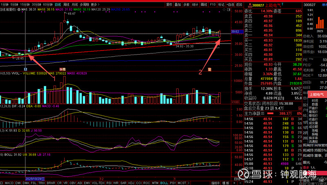Screen dimensions: 327x185
Task: Select the PSY indicator tab
Action: coord(173,183)
